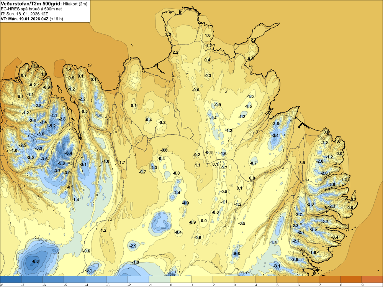Select the legend color between 0 and 1

coord(181,279)
